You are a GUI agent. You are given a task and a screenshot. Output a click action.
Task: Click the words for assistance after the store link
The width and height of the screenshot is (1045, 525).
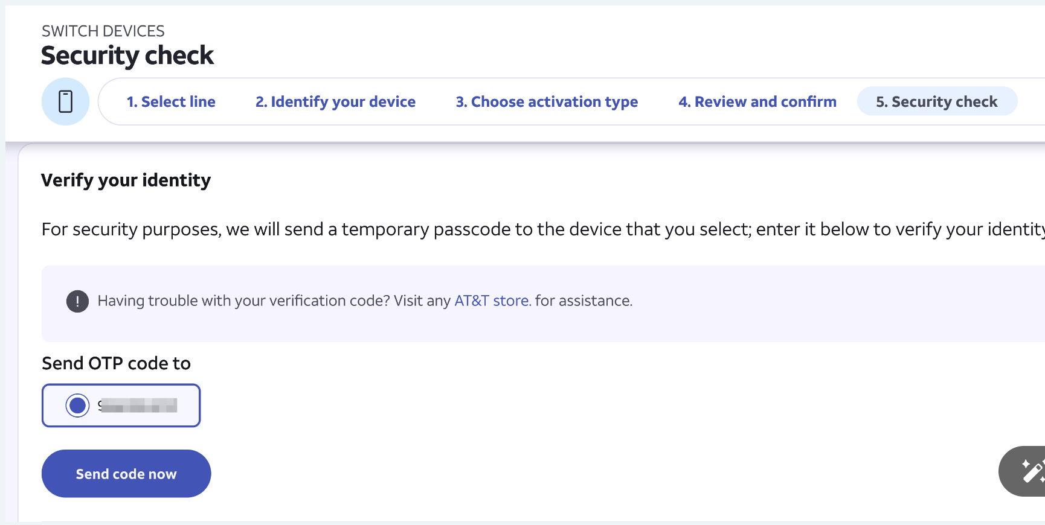point(584,301)
